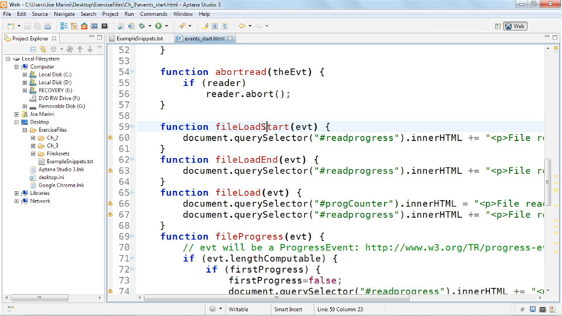Click the Back navigation yellow arrow
562x316 pixels.
[242, 26]
